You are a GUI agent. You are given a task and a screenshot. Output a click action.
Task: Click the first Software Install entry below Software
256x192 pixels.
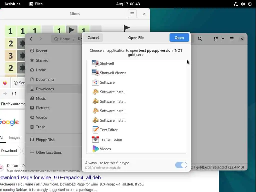pos(136,92)
